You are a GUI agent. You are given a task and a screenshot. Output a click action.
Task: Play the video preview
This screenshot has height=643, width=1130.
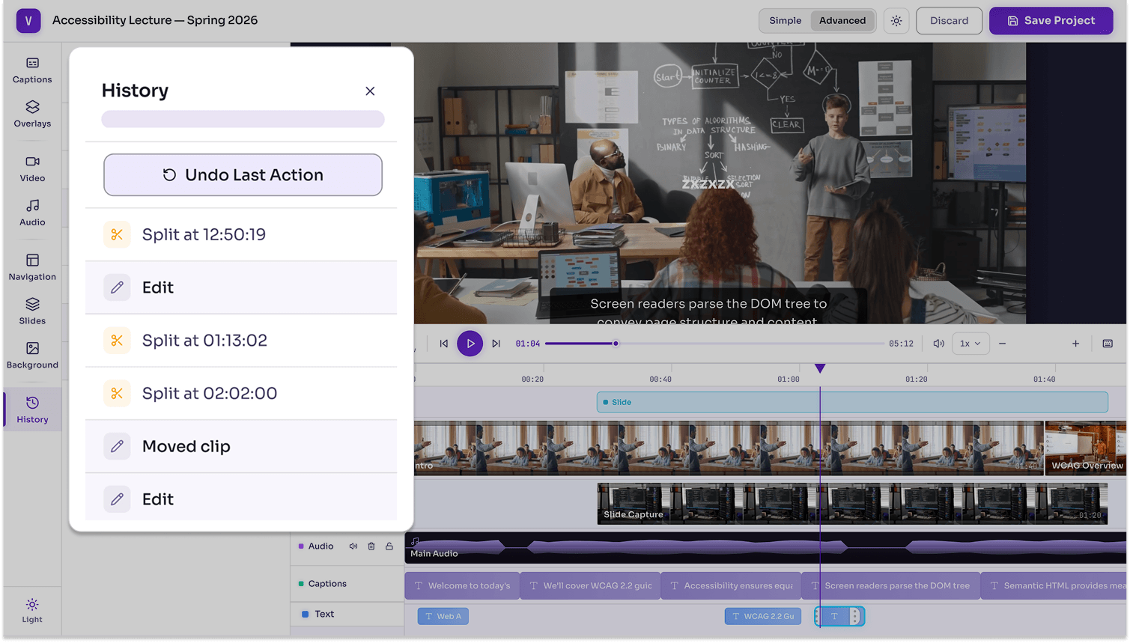(x=470, y=344)
